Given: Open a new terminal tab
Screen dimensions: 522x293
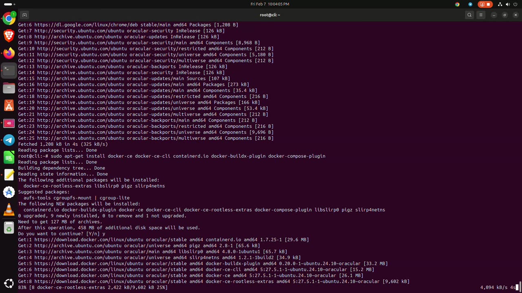Looking at the screenshot, I should 24,15.
